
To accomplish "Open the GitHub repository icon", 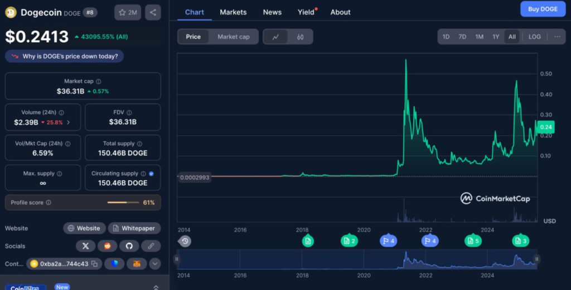I will click(129, 245).
